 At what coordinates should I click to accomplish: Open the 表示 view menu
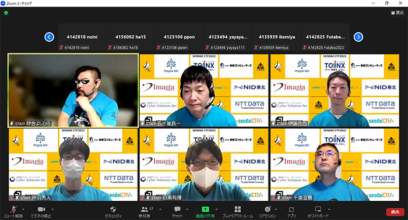pyautogui.click(x=398, y=12)
